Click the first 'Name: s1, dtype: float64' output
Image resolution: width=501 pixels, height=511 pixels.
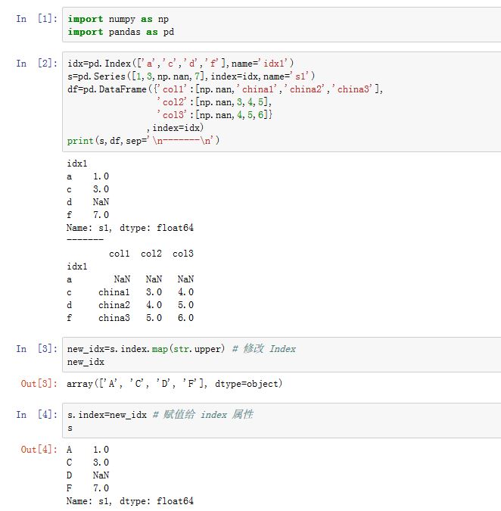coord(130,227)
